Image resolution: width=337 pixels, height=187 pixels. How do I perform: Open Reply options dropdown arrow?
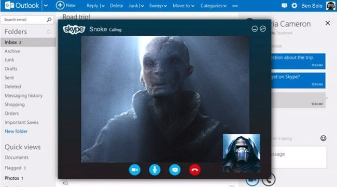(103, 6)
